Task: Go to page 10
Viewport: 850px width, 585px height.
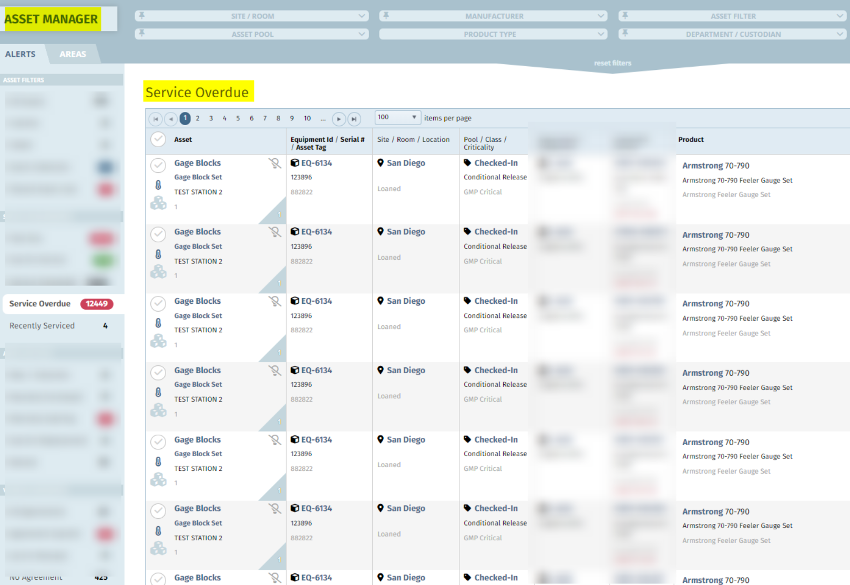Action: point(308,118)
